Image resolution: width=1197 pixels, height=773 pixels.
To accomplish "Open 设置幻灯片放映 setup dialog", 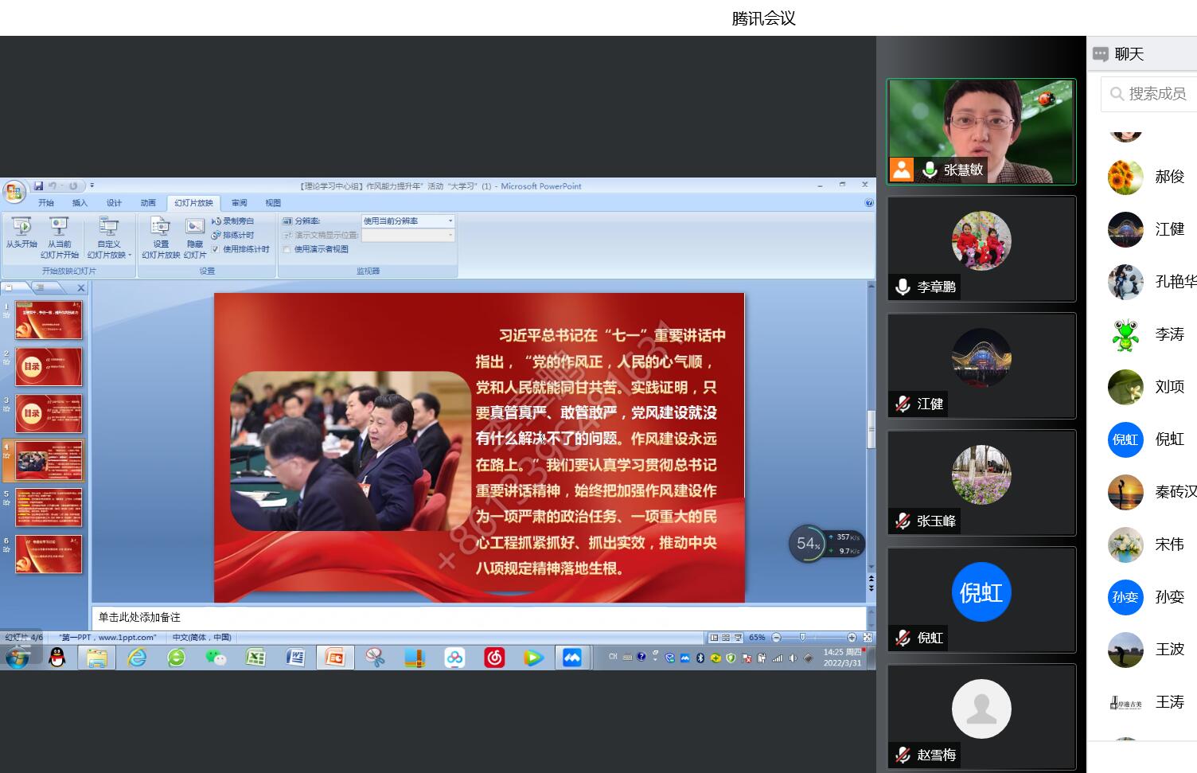I will pyautogui.click(x=161, y=237).
